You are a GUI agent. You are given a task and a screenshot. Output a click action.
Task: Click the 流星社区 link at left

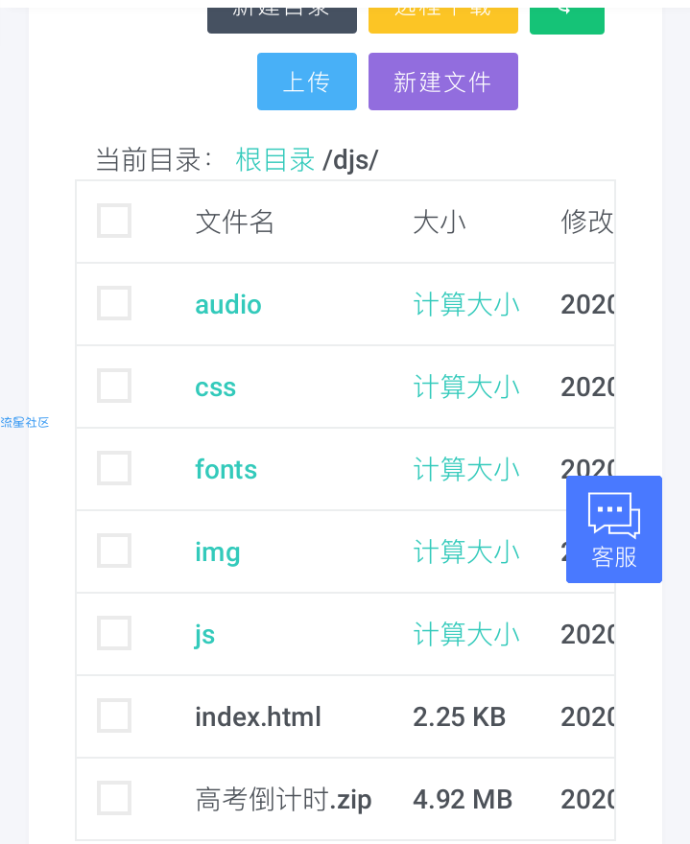[24, 422]
